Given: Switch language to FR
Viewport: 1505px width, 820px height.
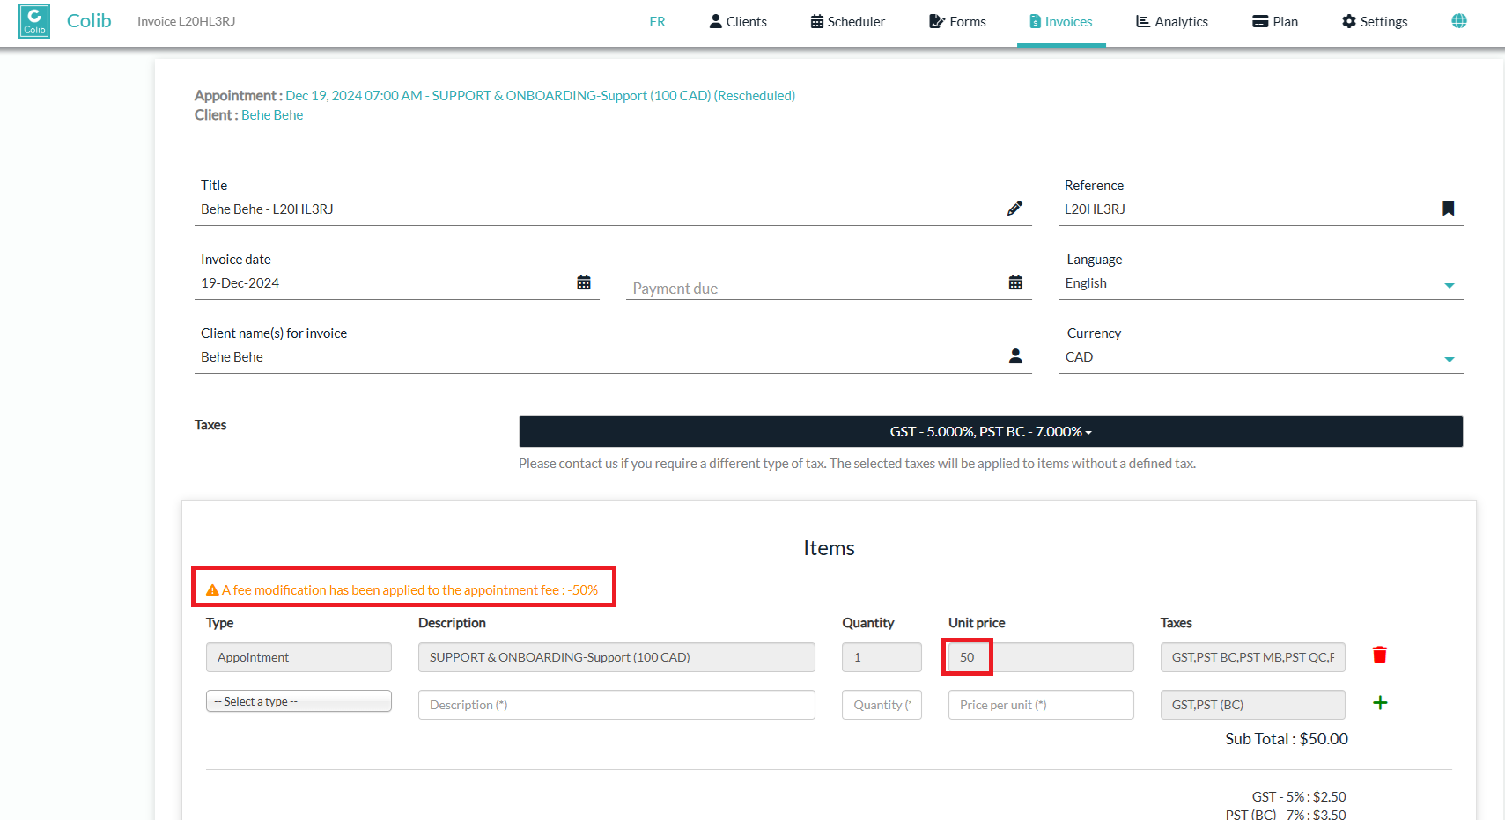Looking at the screenshot, I should coord(657,22).
